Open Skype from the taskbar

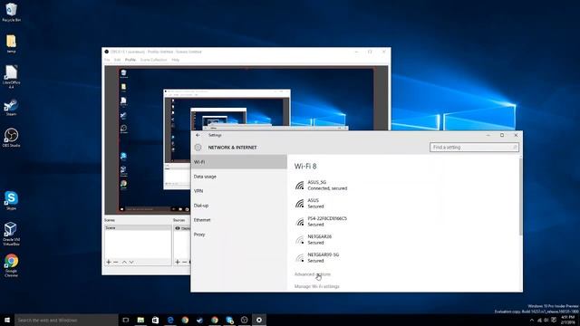point(229,320)
